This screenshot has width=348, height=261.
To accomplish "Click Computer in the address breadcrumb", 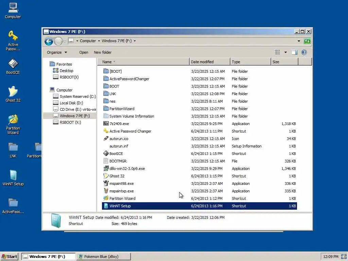I will point(88,41).
